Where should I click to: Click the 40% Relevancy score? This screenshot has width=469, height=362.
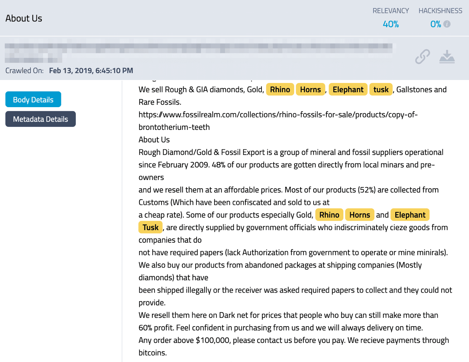(391, 24)
